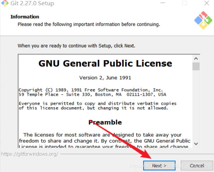
Task: Click 'When you are ready to continue' text
Action: pyautogui.click(x=76, y=46)
